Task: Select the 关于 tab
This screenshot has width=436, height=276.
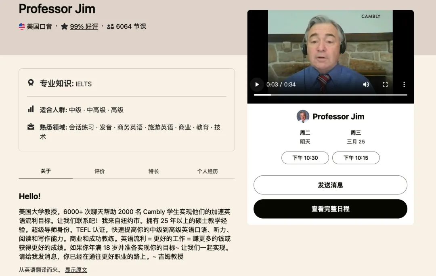Action: tap(46, 171)
